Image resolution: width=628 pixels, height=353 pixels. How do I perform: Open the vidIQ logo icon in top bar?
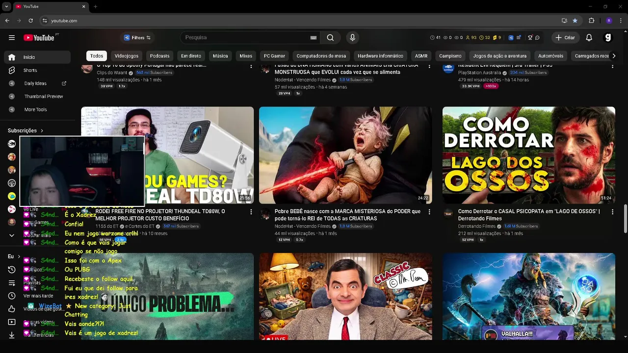[510, 38]
